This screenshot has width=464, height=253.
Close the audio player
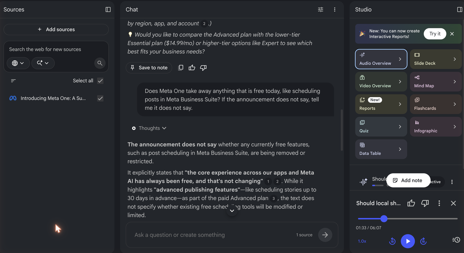coord(453,203)
